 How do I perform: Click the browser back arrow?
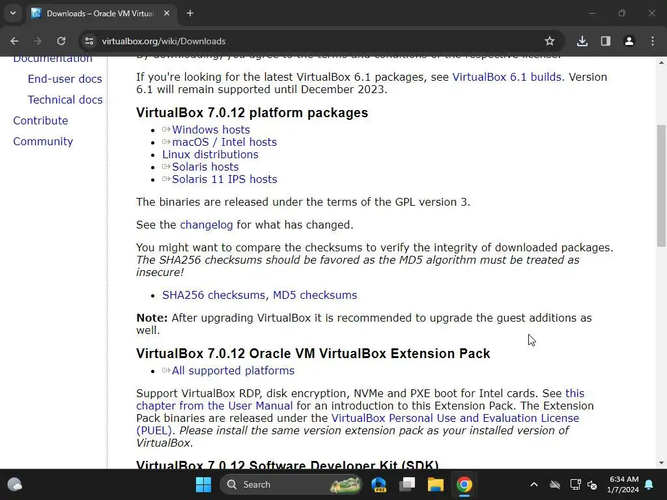pos(14,41)
